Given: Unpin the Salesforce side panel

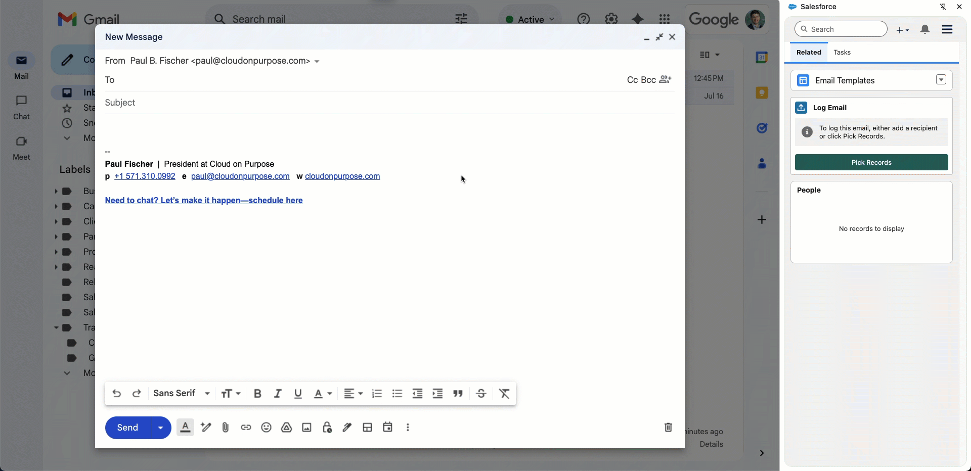Looking at the screenshot, I should coord(943,7).
